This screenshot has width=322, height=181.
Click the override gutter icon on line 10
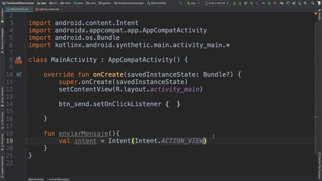pos(19,74)
